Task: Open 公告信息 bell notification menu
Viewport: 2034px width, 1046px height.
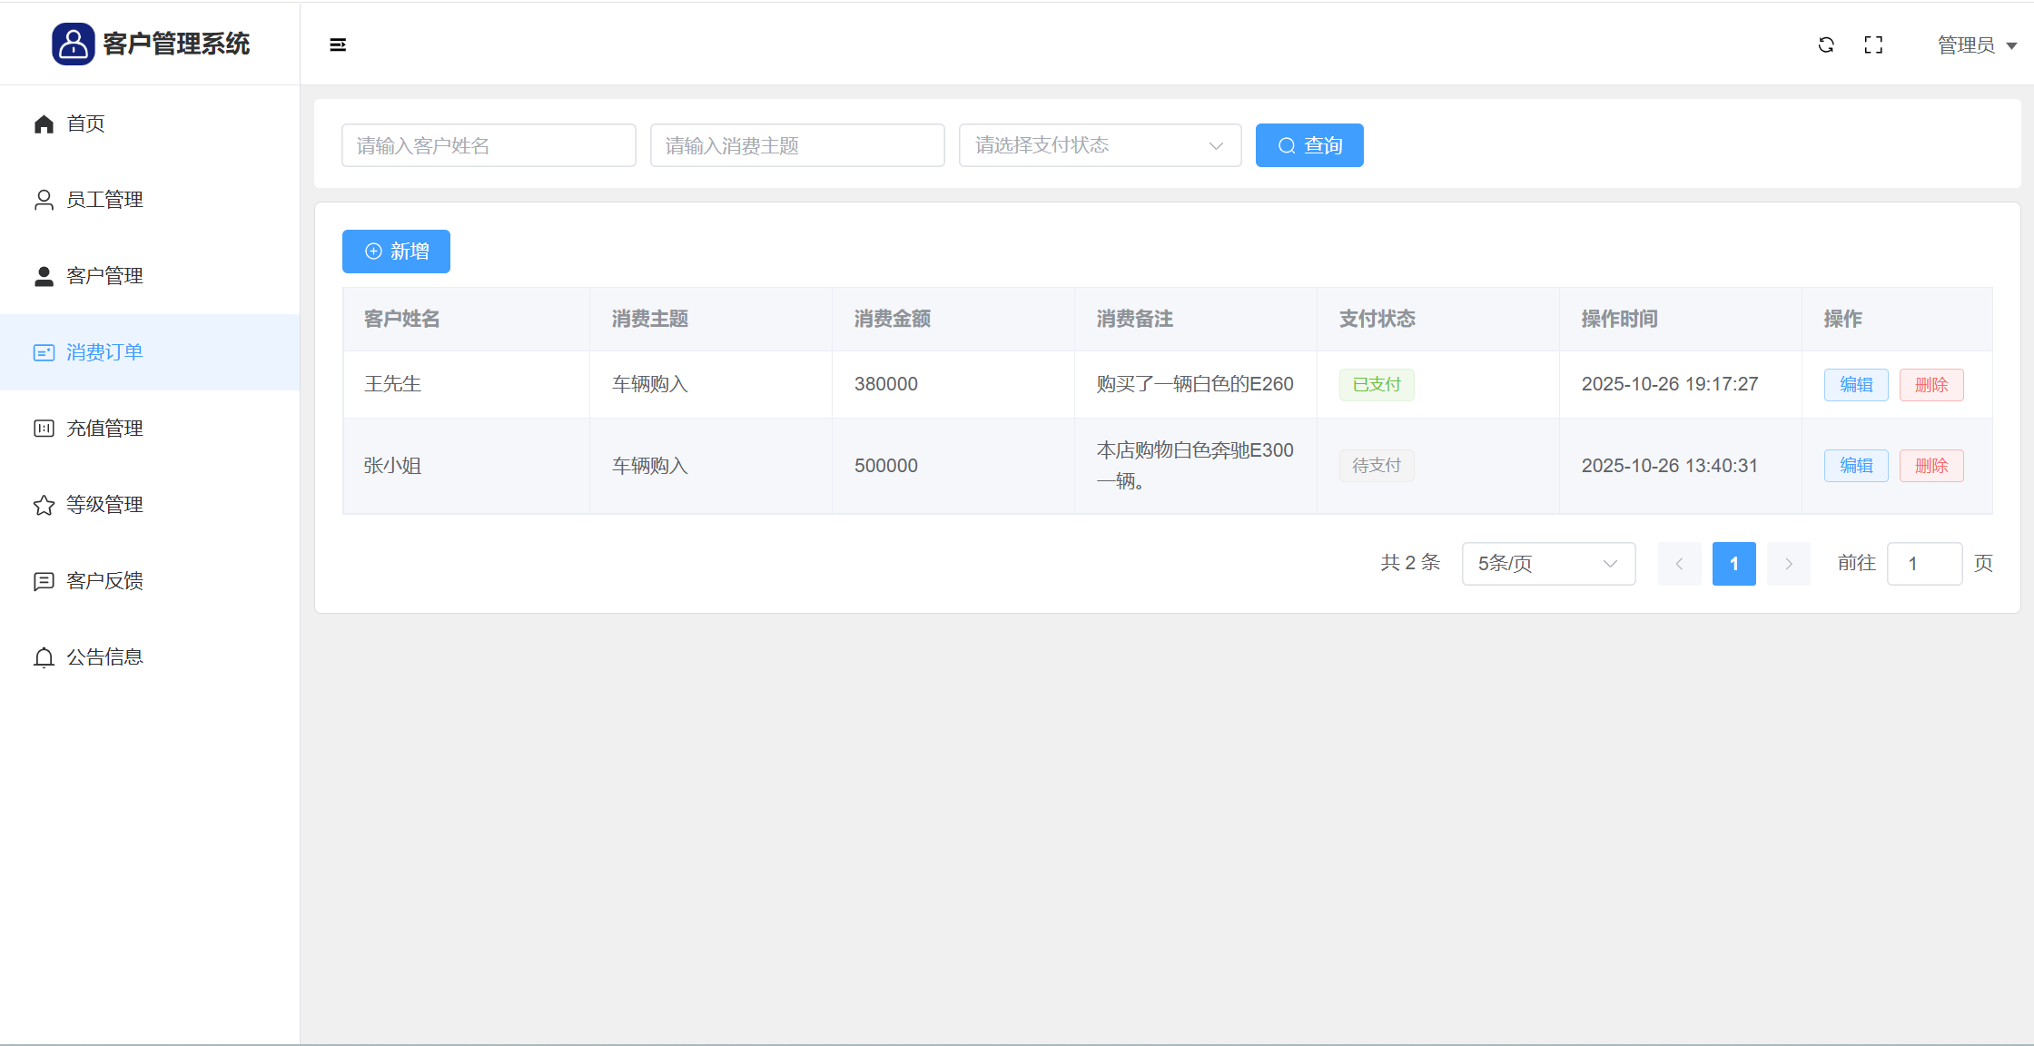Action: click(x=104, y=657)
